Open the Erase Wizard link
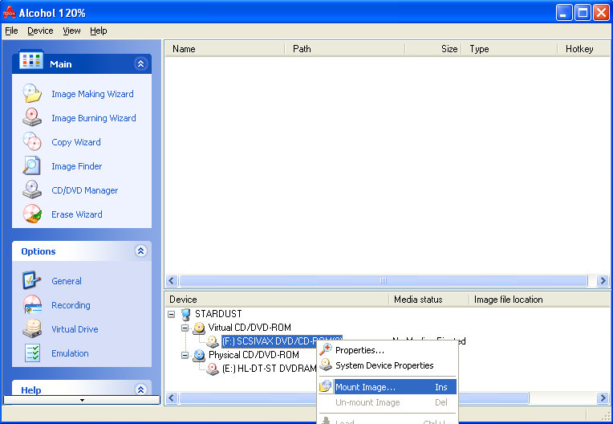 pos(77,214)
